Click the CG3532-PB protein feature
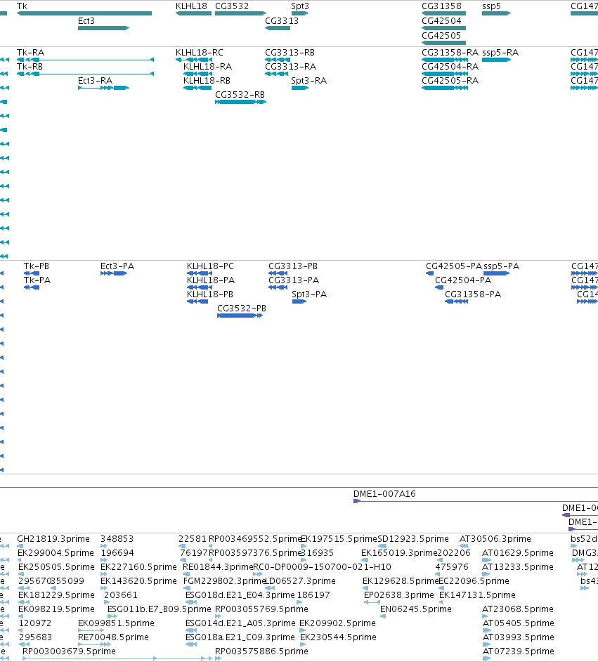This screenshot has height=662, width=598. click(x=240, y=316)
